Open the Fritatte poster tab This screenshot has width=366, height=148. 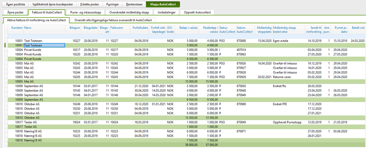[89, 4]
